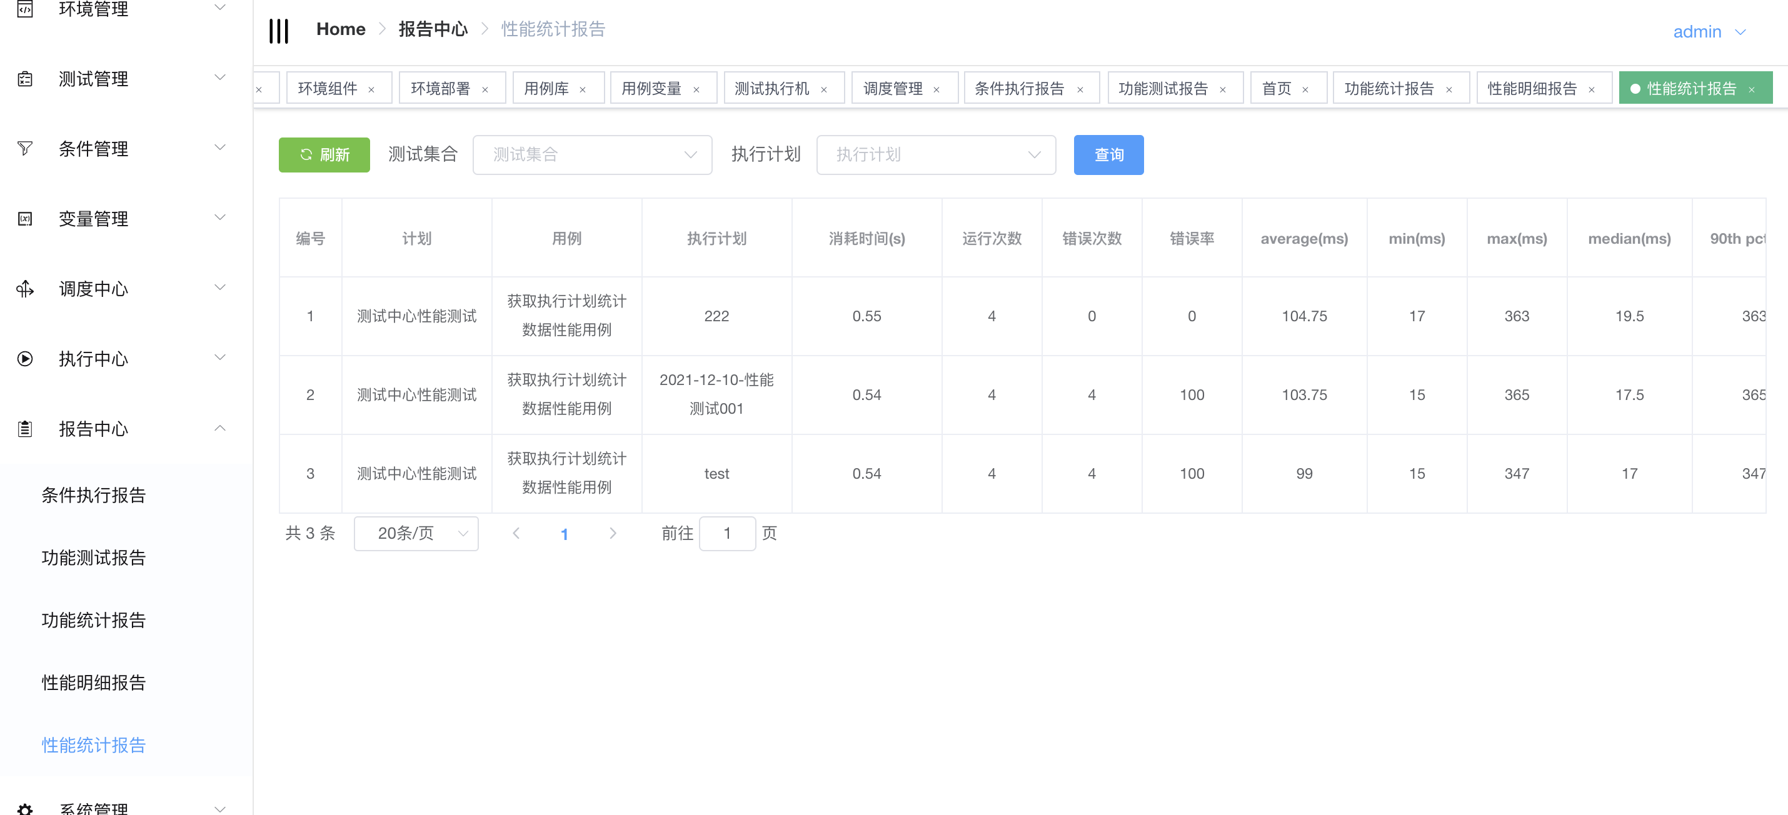Click the blue 查询 button
This screenshot has height=815, width=1788.
click(x=1108, y=154)
